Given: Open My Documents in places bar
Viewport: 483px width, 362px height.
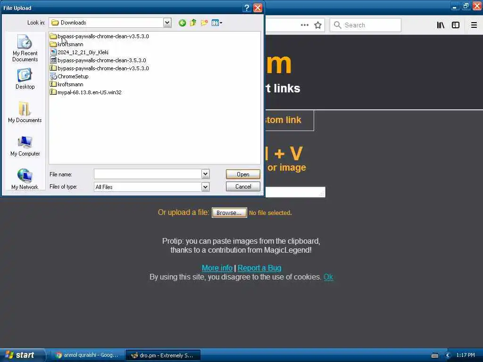Looking at the screenshot, I should (25, 112).
